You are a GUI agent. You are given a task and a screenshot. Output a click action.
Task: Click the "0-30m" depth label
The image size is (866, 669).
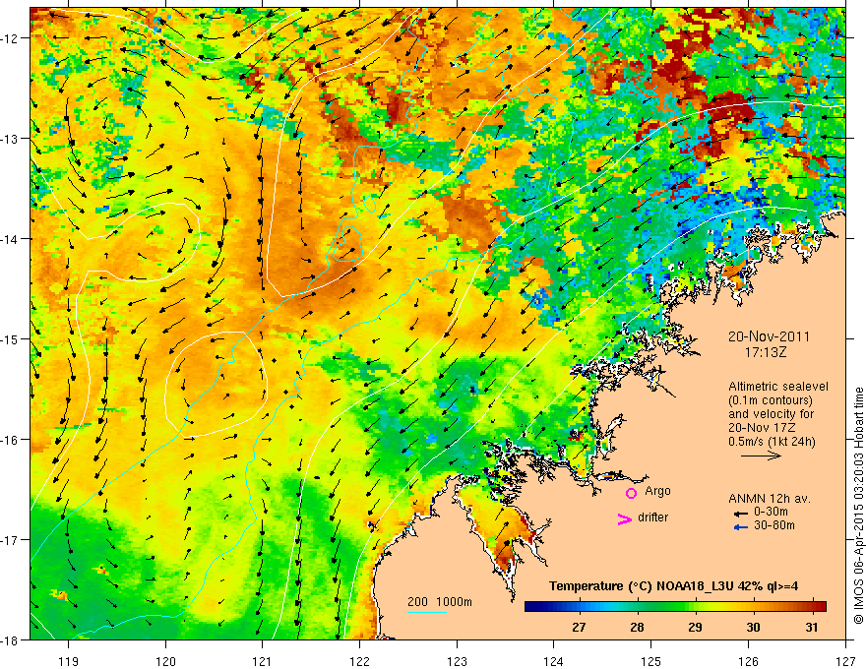771,513
